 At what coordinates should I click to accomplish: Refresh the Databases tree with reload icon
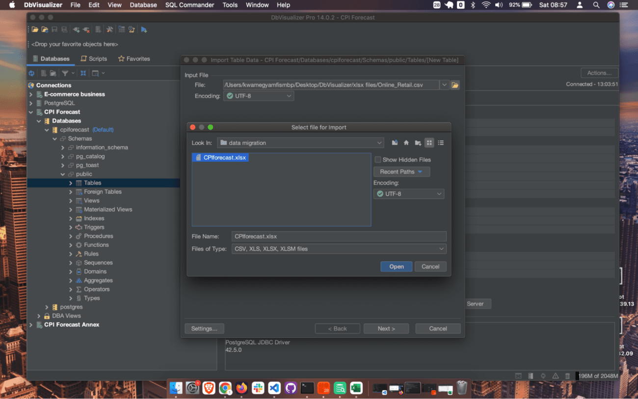[32, 73]
